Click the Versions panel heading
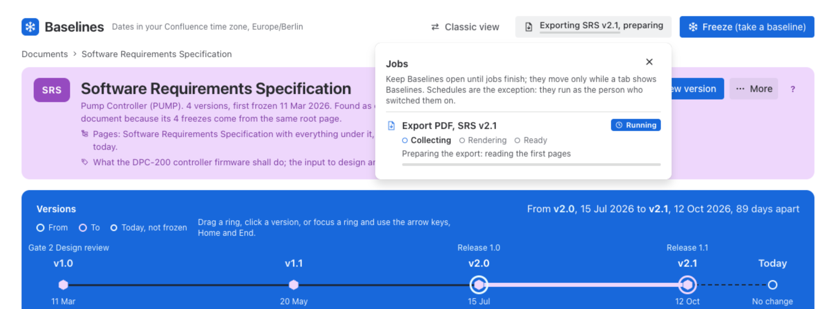Screen dimensions: 836x309 (x=56, y=209)
